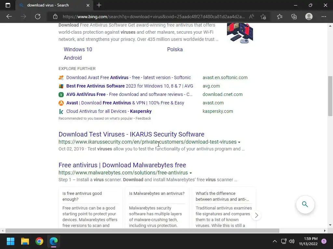This screenshot has width=333, height=249.
Task: Open the clock showing 1:59 PM
Action: (x=308, y=241)
